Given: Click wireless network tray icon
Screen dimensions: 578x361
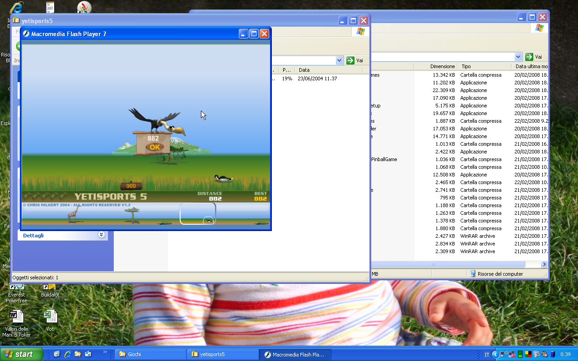Looking at the screenshot, I should [x=504, y=354].
